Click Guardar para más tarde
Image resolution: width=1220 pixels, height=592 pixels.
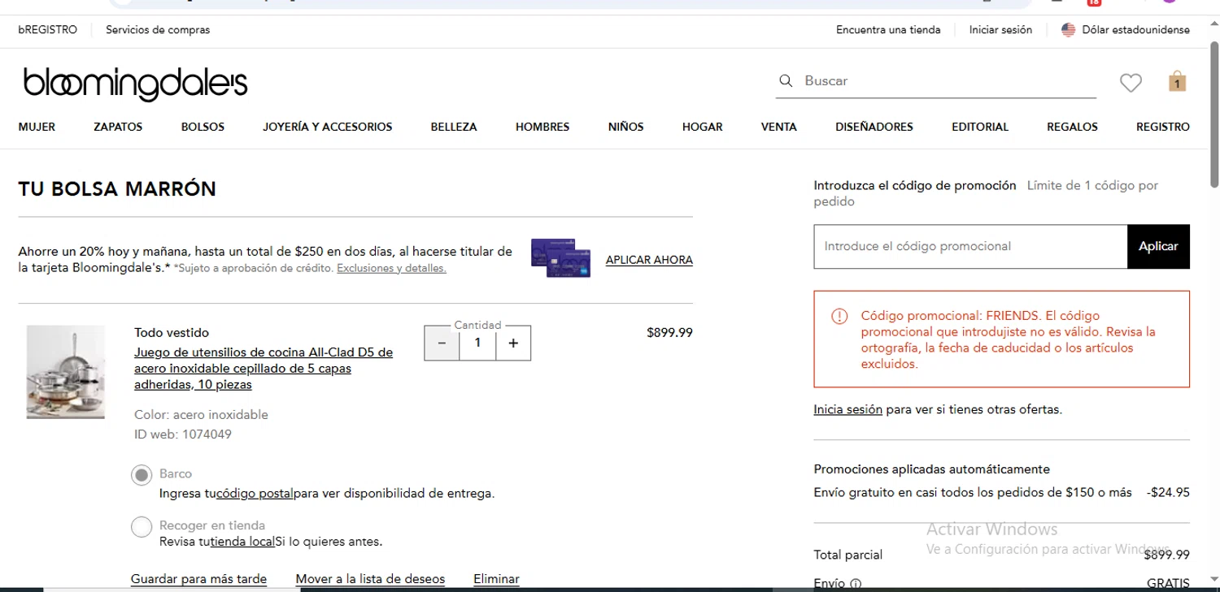[x=198, y=579]
